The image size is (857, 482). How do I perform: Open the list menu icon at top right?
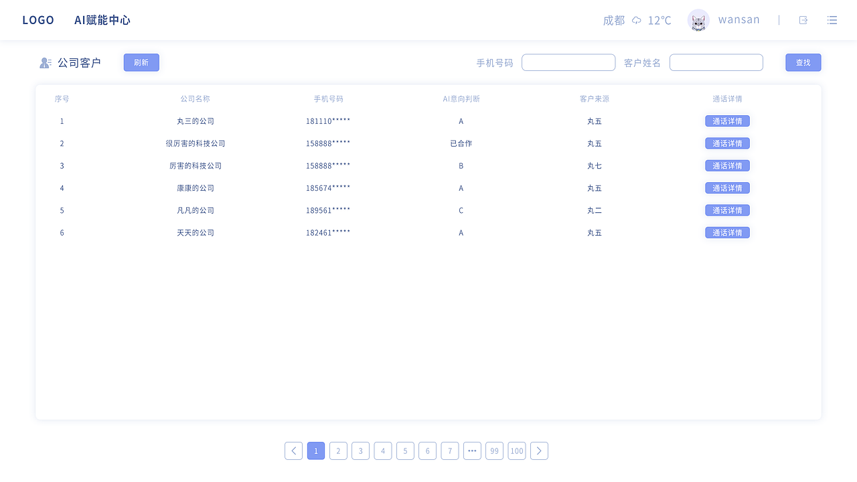[x=832, y=20]
